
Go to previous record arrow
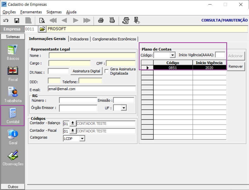[64, 21]
